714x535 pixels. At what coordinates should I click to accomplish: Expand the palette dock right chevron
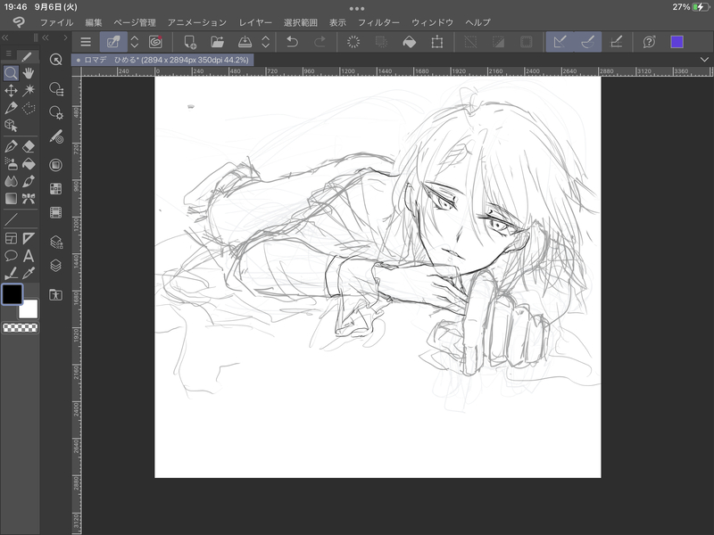pos(65,37)
